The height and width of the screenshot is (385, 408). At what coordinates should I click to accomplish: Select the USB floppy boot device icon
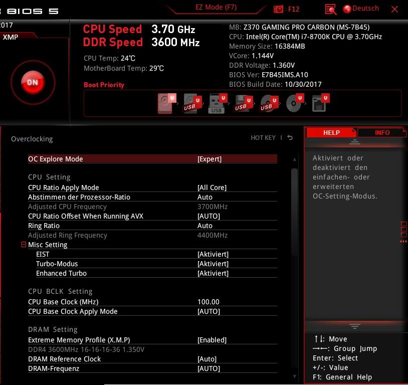click(244, 103)
